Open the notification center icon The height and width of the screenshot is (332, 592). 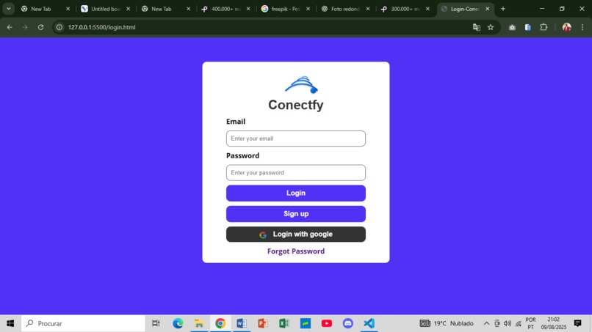[577, 323]
